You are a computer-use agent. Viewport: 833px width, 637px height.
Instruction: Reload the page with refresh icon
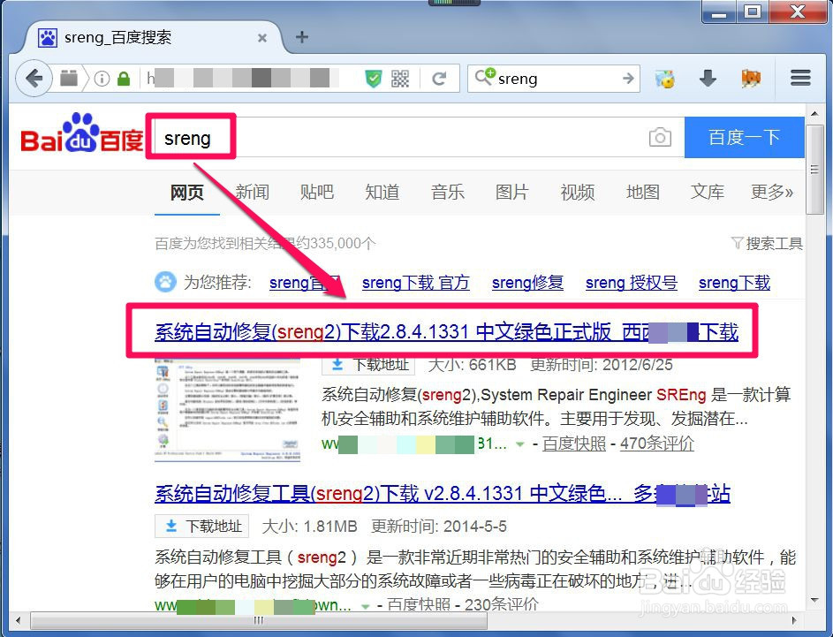tap(439, 80)
